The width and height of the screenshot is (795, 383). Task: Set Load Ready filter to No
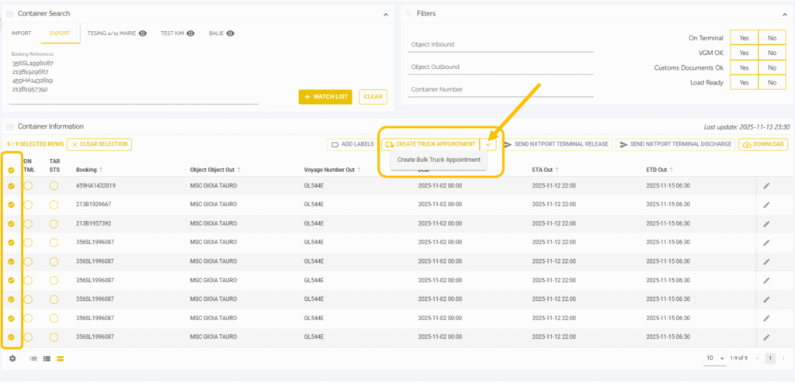pyautogui.click(x=771, y=82)
